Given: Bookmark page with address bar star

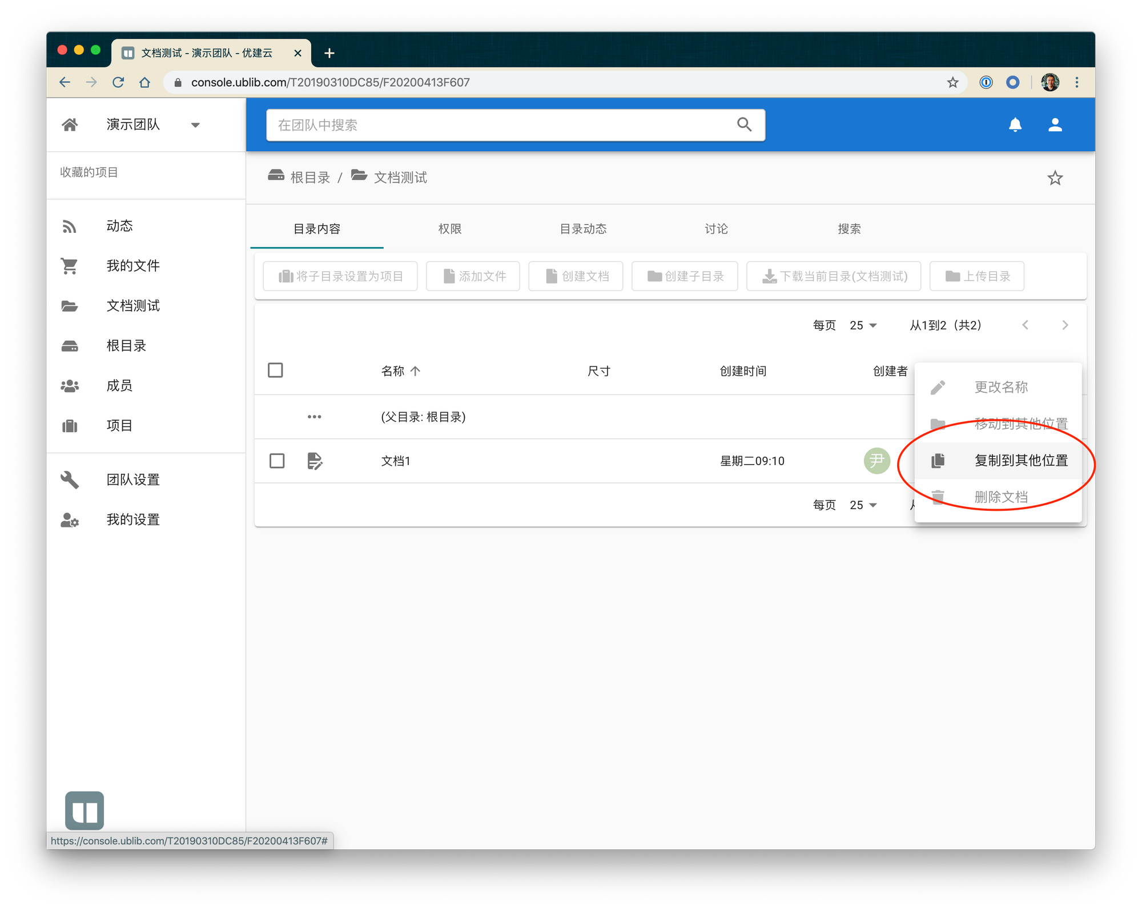Looking at the screenshot, I should 952,82.
